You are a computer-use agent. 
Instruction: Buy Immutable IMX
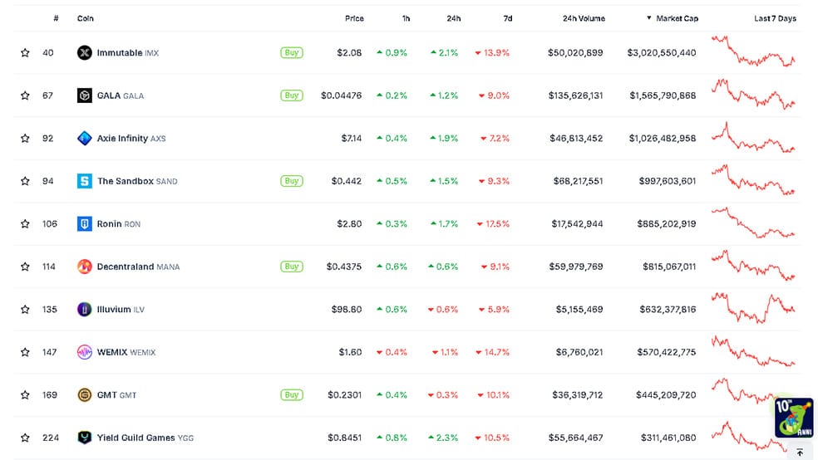[x=292, y=52]
